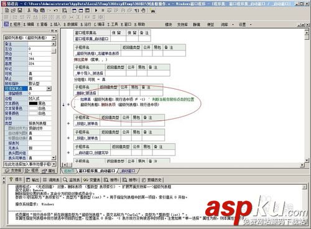Expand the plus beside _按钮1_被单击 subroutine
Viewport: 311px width, 229px height.
coord(68,138)
